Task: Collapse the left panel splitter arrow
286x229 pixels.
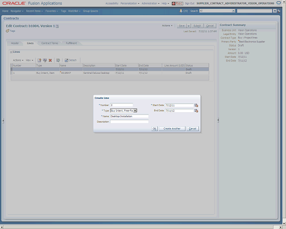Action: tap(3, 121)
